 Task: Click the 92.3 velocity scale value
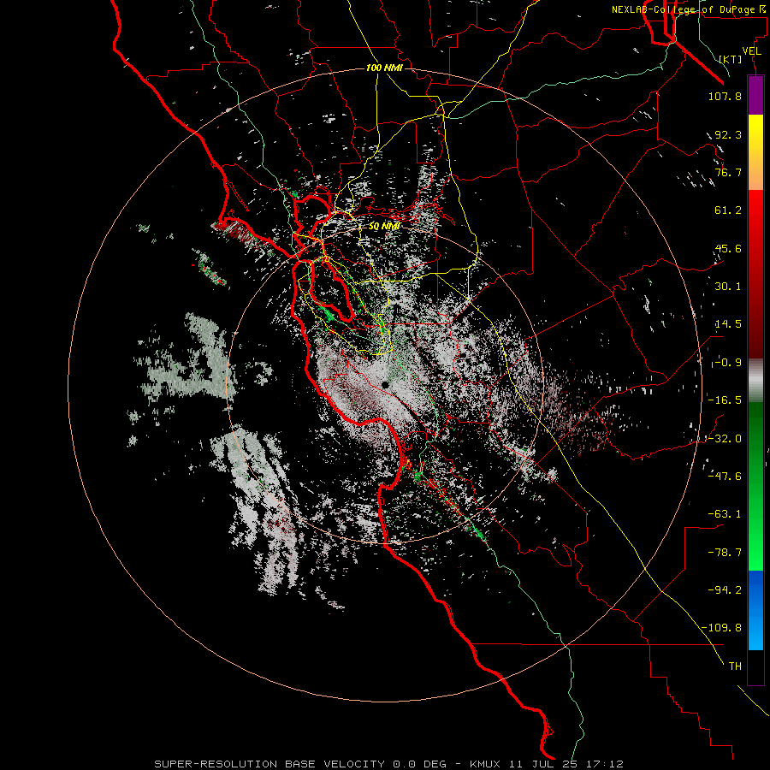[728, 134]
